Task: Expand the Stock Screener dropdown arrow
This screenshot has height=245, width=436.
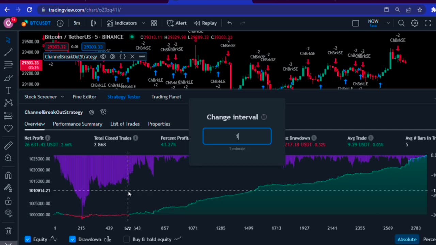Action: click(x=62, y=97)
